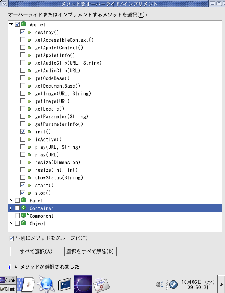Select the resize(Dimension) method entry
Viewport: 225px width, 293px height.
pyautogui.click(x=58, y=163)
